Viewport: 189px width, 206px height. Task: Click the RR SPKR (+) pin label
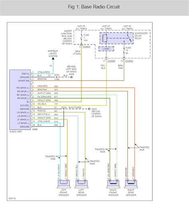click(x=23, y=88)
